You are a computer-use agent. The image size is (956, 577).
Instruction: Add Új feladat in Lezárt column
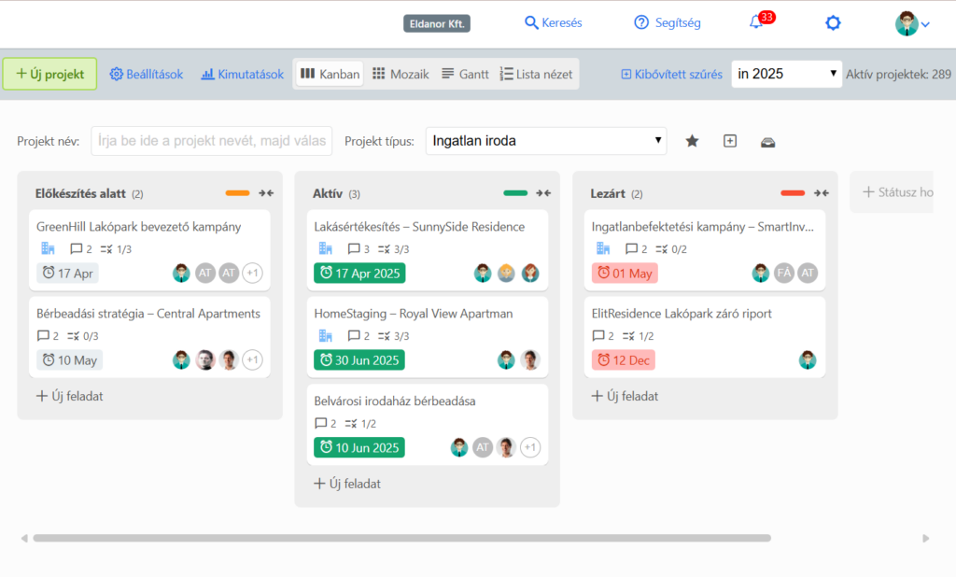click(x=625, y=396)
